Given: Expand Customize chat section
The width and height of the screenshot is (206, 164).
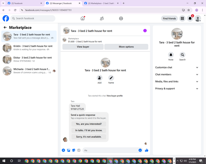Looking at the screenshot, I should [x=177, y=67].
